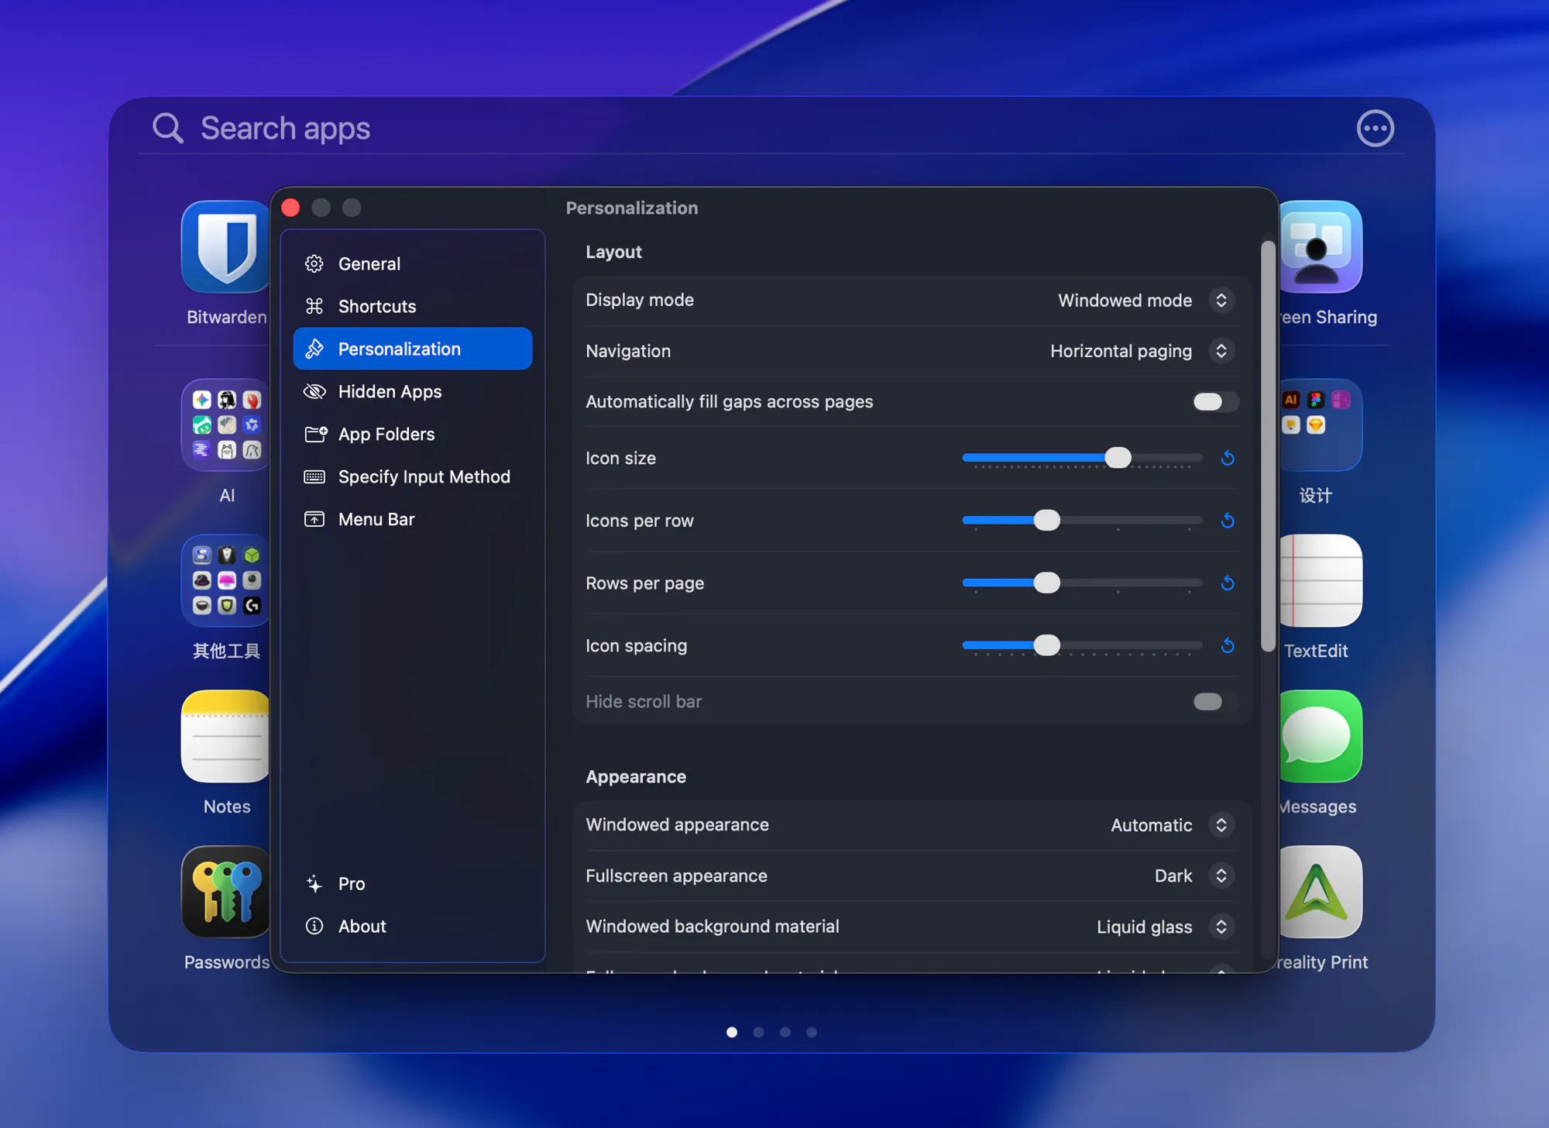Image resolution: width=1549 pixels, height=1128 pixels.
Task: Click the Rows per page slider
Action: [1082, 583]
